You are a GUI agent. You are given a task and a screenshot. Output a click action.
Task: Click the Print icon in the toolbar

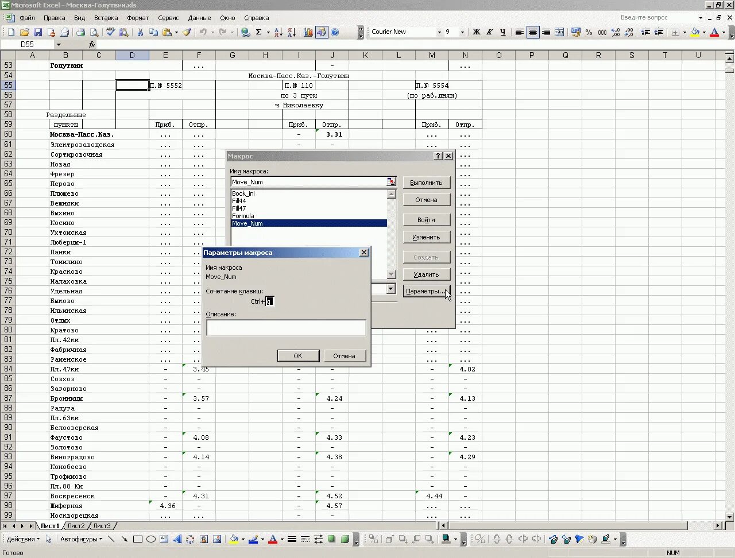click(81, 32)
